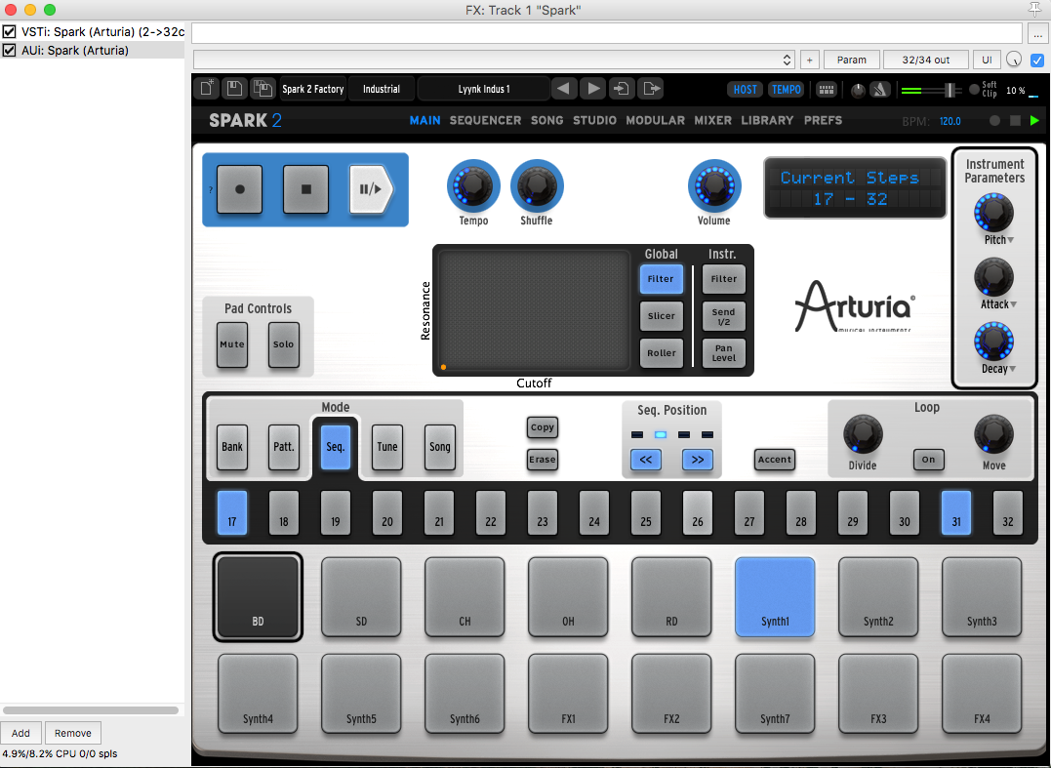The image size is (1051, 768).
Task: Go to the next preset arrow
Action: [x=593, y=89]
